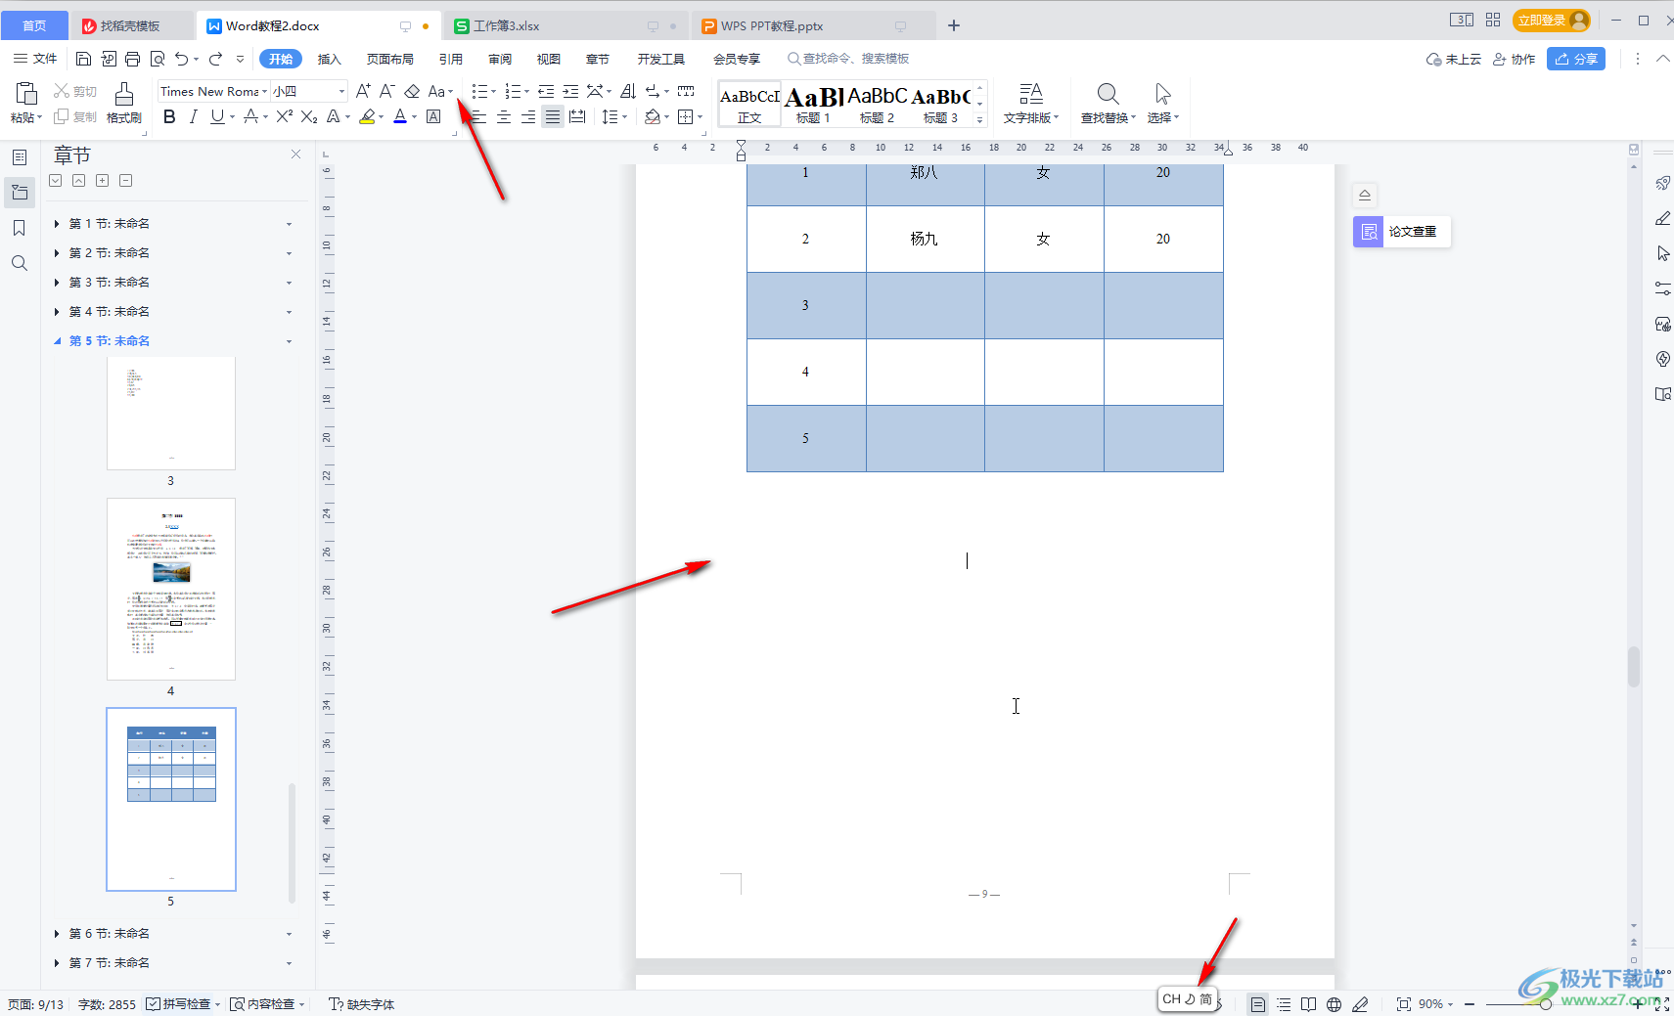
Task: Open the 文件 file menu
Action: [x=35, y=59]
